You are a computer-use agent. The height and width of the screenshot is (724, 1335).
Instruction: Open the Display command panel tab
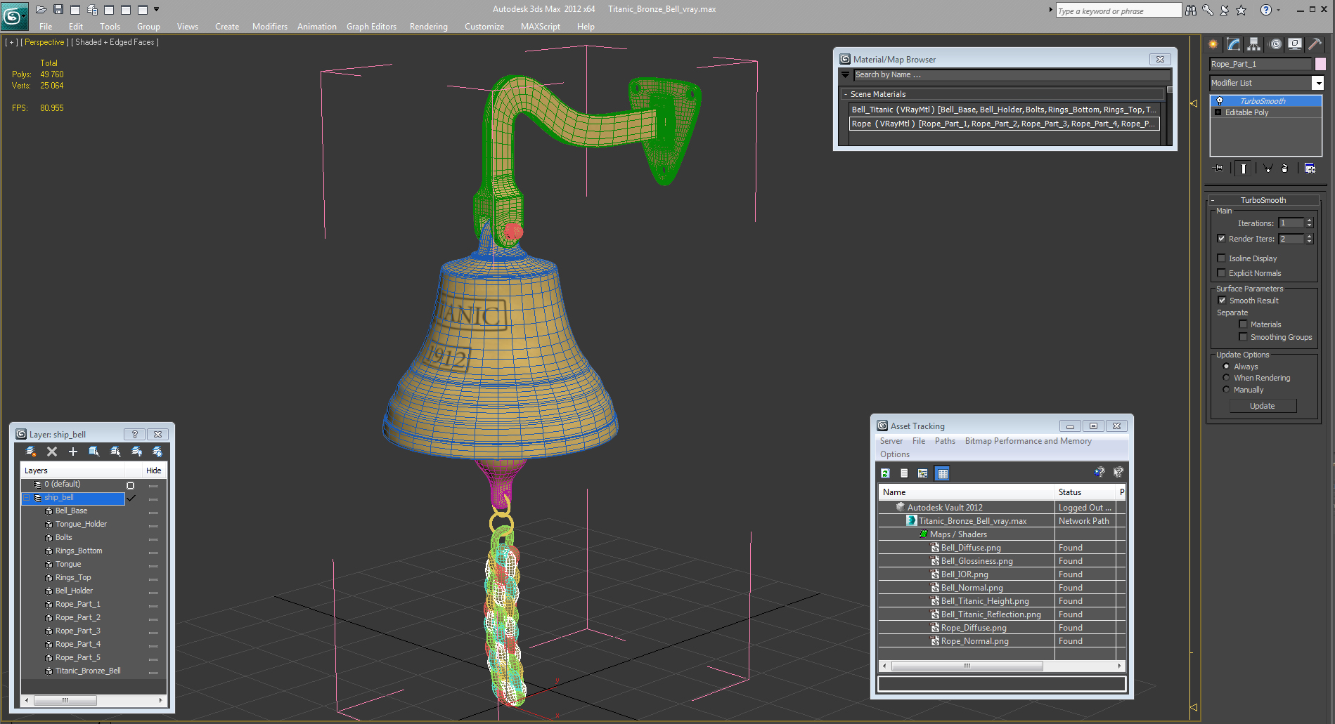tap(1295, 44)
